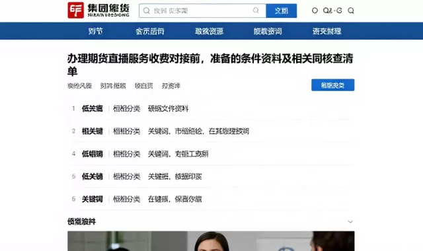Select list row 4 低相销
423x251 pixels.
210,154
